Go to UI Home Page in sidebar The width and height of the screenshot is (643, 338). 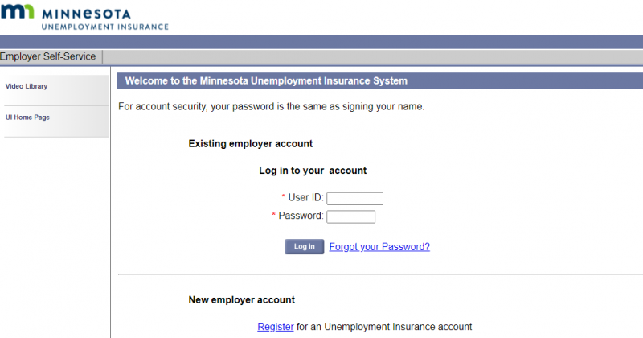[x=27, y=117]
